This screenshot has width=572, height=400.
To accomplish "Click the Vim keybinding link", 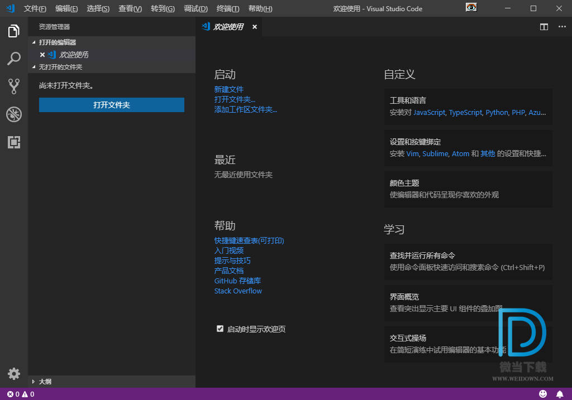I will coord(413,154).
